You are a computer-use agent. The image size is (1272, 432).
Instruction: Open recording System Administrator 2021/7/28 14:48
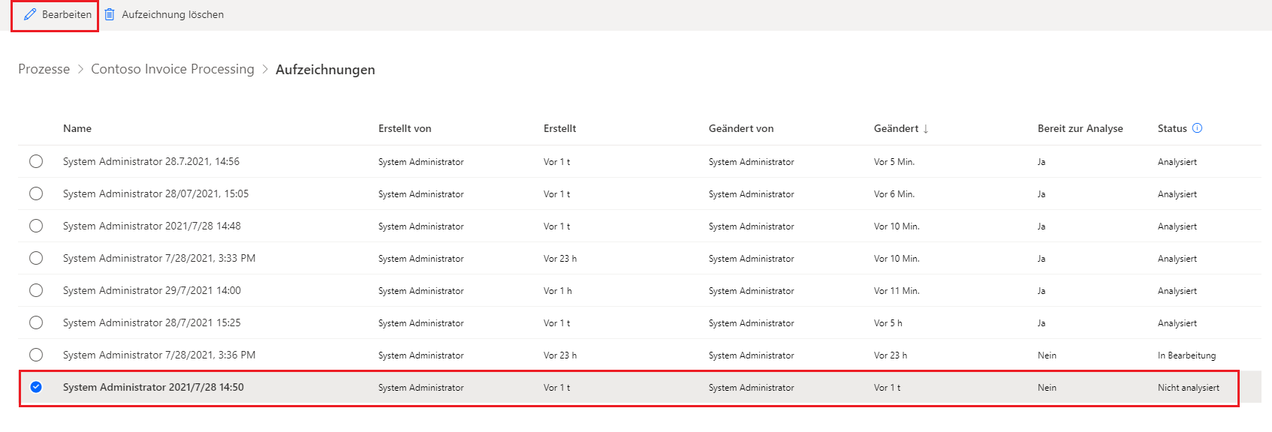coord(152,226)
